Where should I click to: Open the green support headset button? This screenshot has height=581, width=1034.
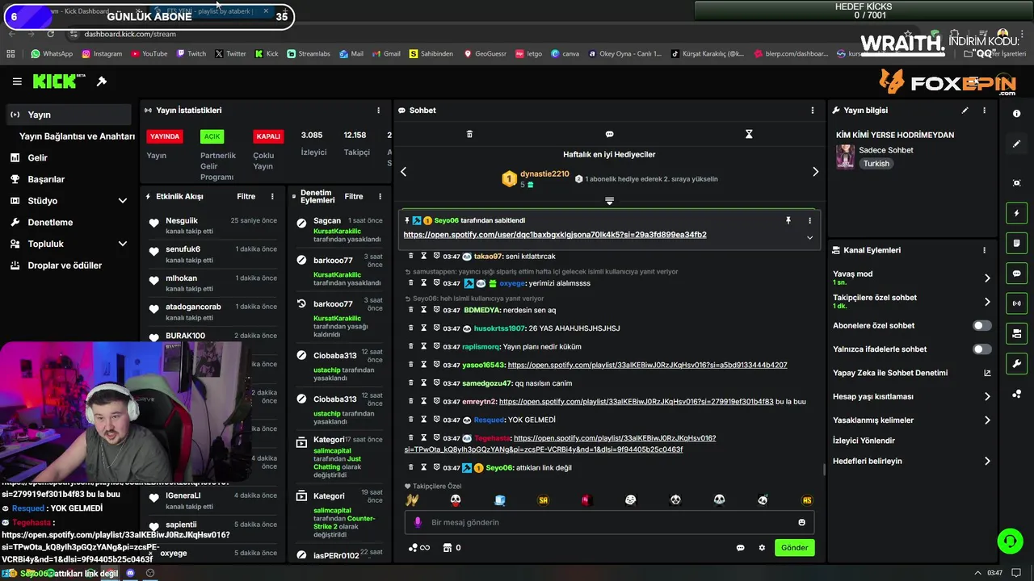coord(1010,541)
